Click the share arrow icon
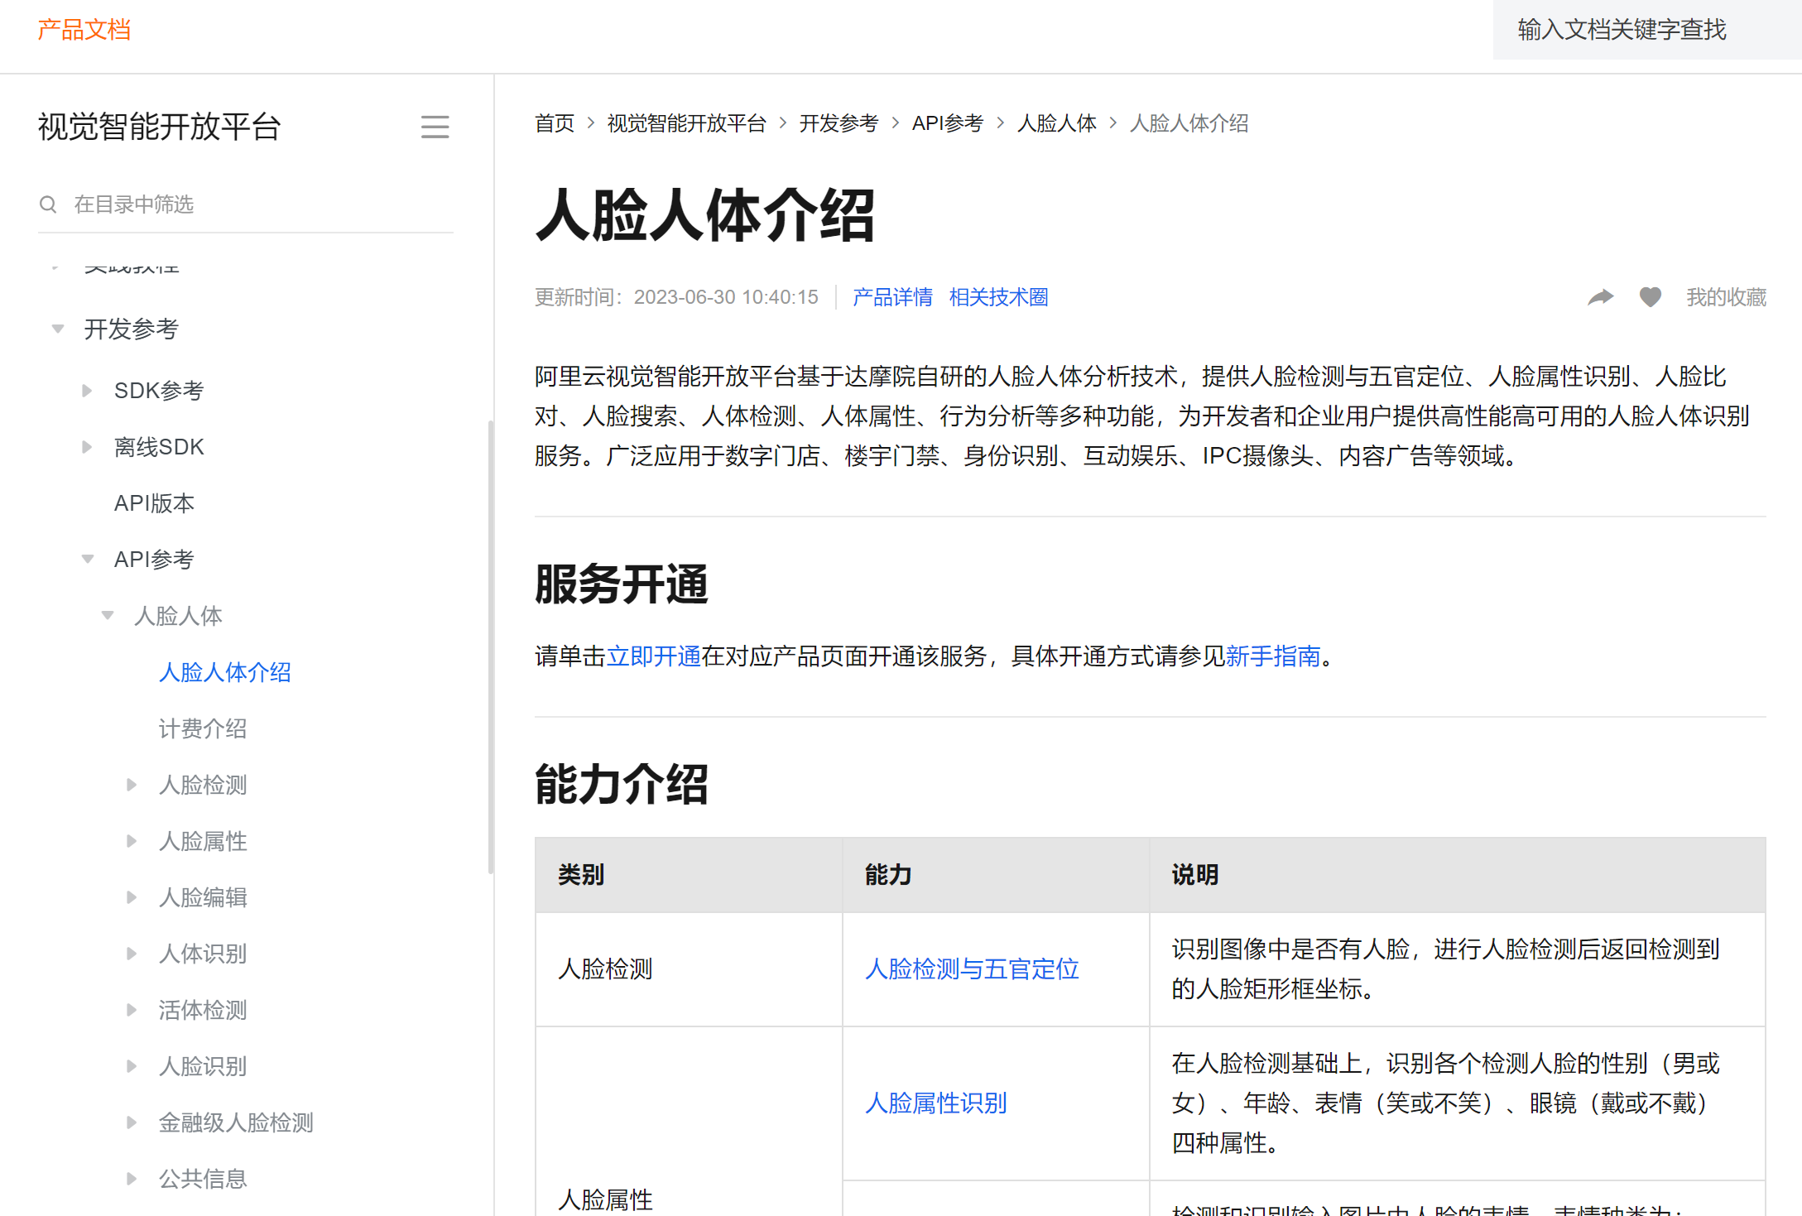Image resolution: width=1802 pixels, height=1216 pixels. 1601,297
